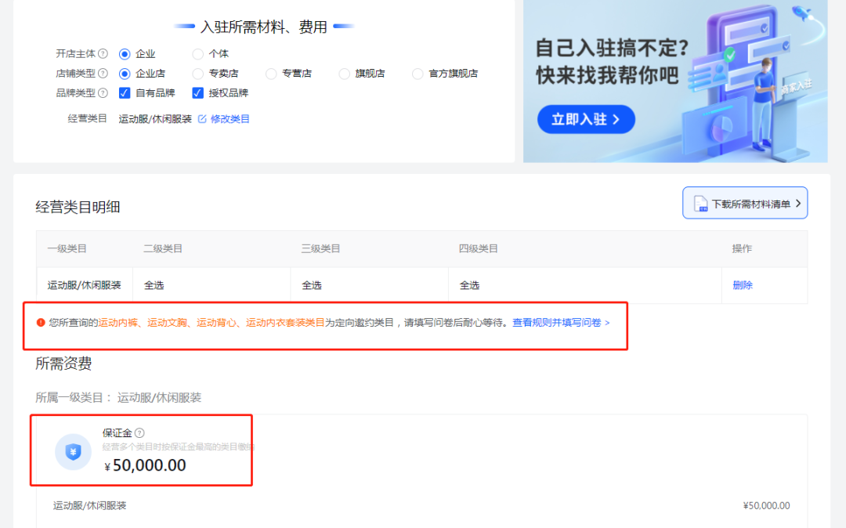Click the 经营类目明细 section heading

click(x=78, y=207)
